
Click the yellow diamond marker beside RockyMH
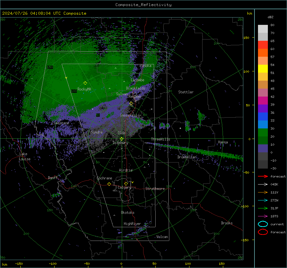85,83
